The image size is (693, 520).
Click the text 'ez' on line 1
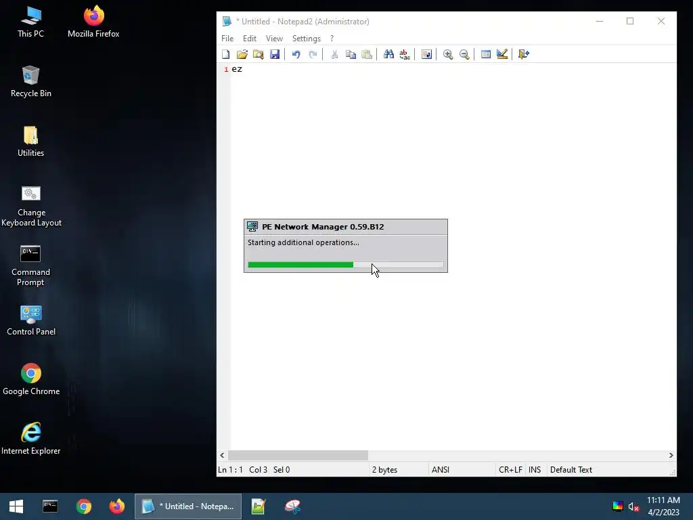tap(237, 69)
